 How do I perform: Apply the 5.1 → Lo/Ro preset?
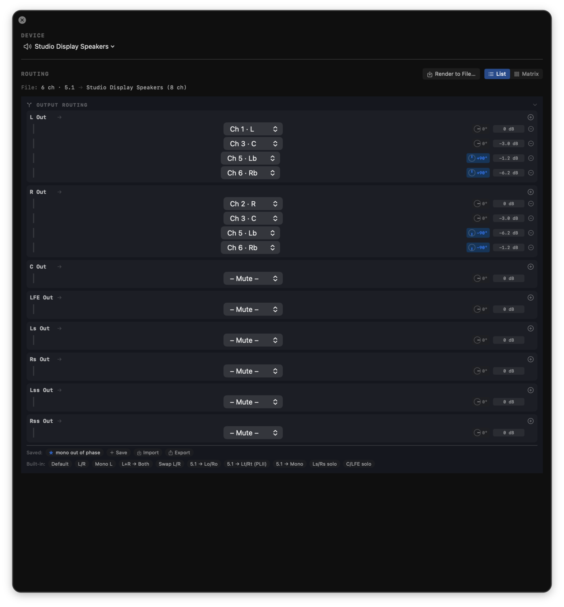204,464
